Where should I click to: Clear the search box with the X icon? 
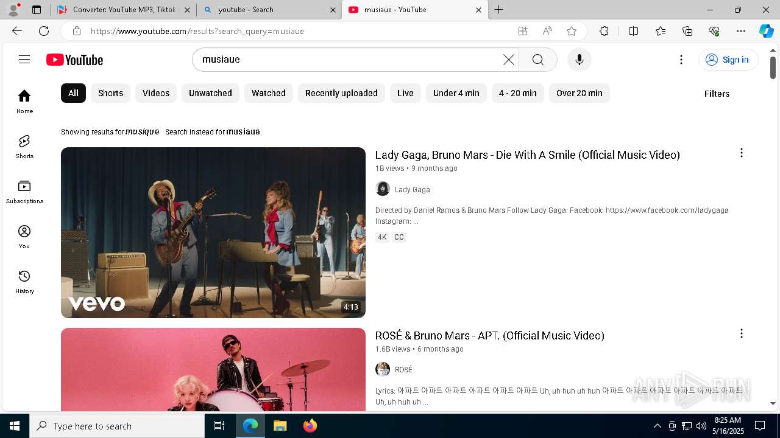click(509, 60)
